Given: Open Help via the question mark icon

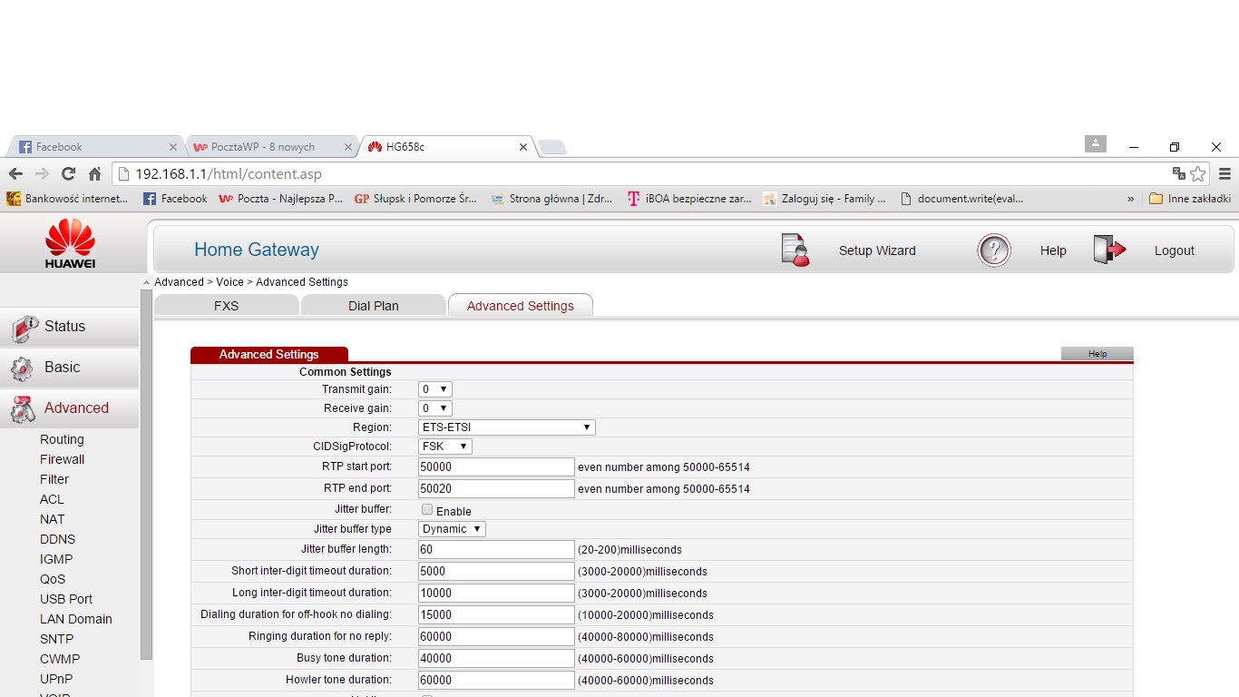Looking at the screenshot, I should pyautogui.click(x=994, y=250).
